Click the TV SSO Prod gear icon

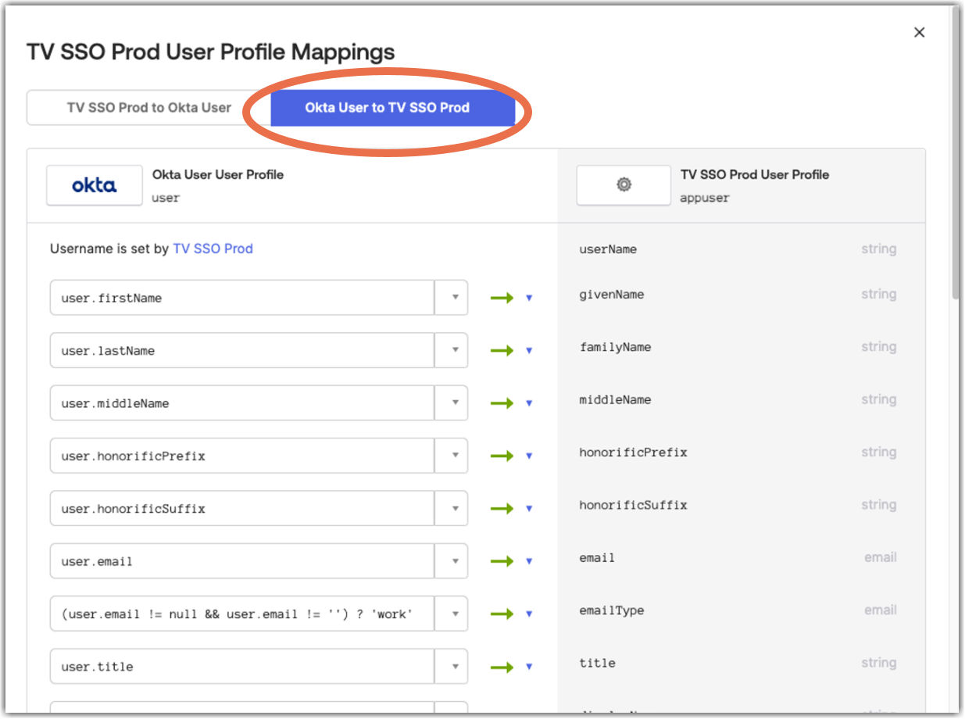pos(624,185)
